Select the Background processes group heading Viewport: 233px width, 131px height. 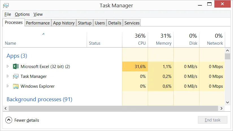39,100
